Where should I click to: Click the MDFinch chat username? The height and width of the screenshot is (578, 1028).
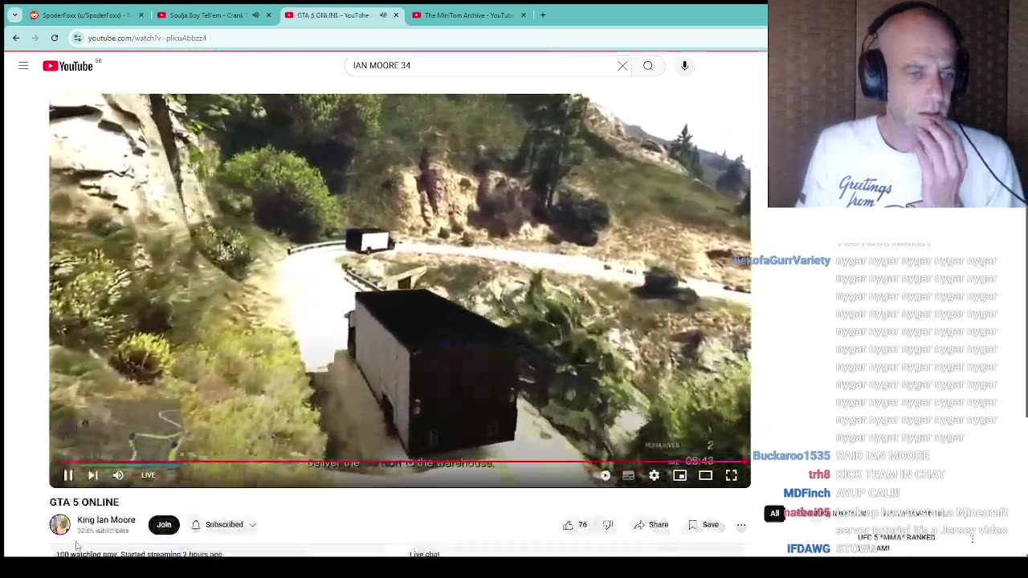click(806, 493)
